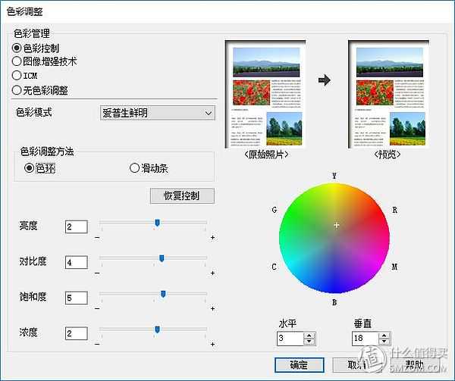
Task: Click the 浓度 slider handle
Action: 157,329
